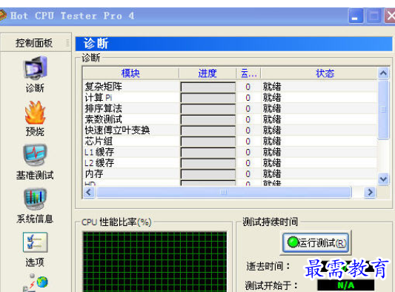Sort by the 状态 column header
Screen dimensions: 395x292
pyautogui.click(x=325, y=73)
